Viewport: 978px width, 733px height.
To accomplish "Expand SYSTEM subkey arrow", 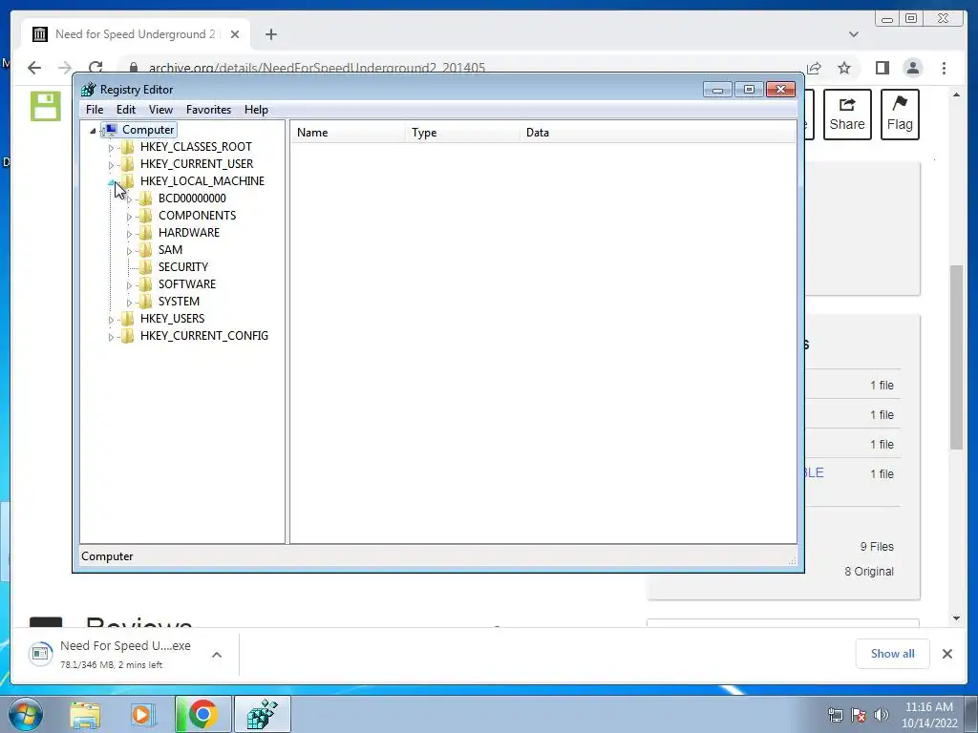I will 129,303.
